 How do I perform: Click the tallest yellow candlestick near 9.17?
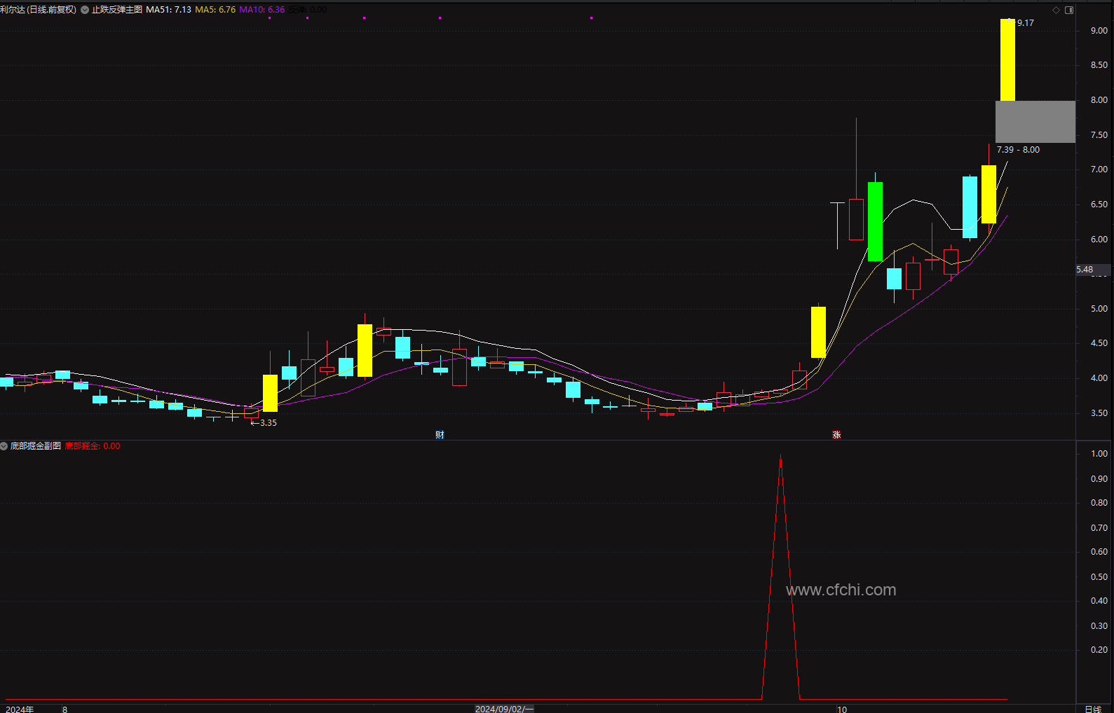tap(1007, 60)
